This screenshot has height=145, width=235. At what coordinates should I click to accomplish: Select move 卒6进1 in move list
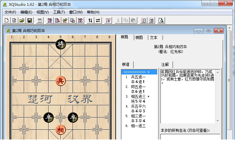[138, 92]
